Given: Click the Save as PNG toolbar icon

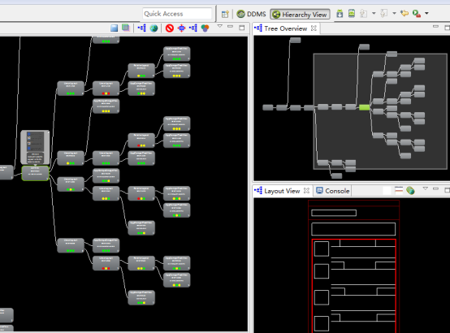Looking at the screenshot, I should tap(115, 28).
